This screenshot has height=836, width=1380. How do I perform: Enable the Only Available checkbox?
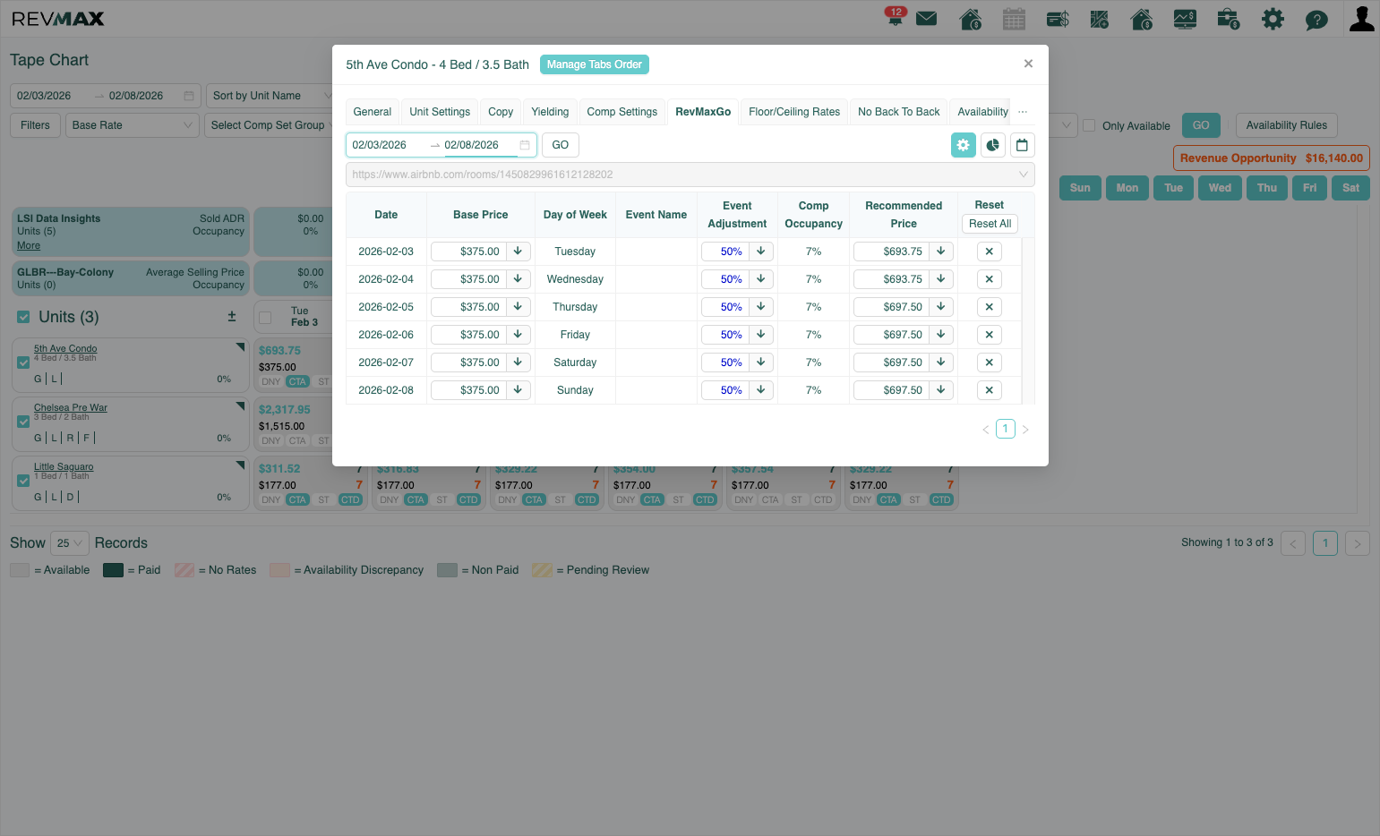coord(1089,125)
